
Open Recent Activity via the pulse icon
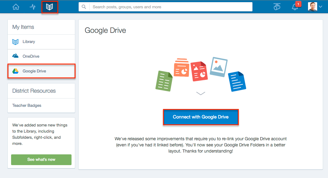[x=32, y=6]
